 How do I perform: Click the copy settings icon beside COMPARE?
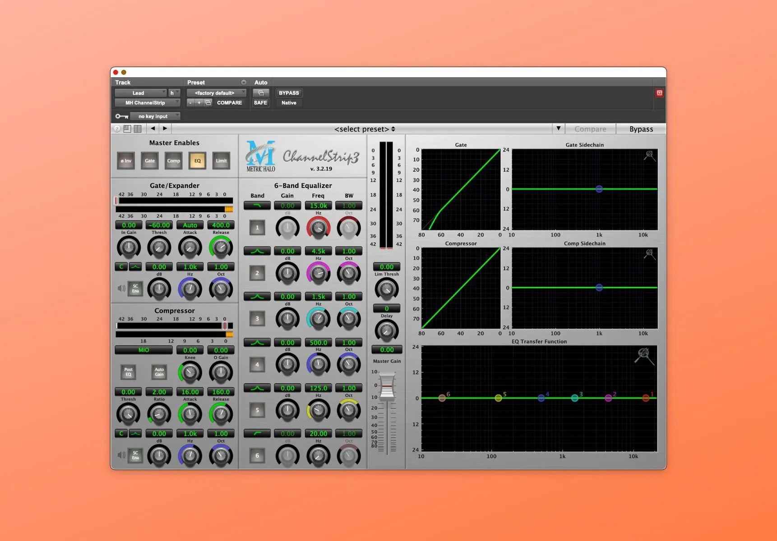(x=208, y=103)
